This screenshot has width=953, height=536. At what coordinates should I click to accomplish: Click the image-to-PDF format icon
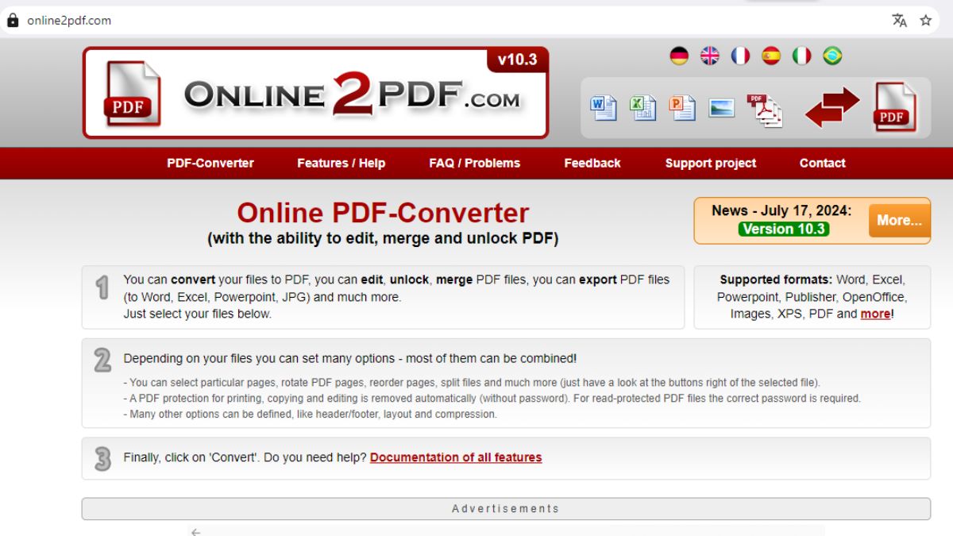pyautogui.click(x=721, y=108)
